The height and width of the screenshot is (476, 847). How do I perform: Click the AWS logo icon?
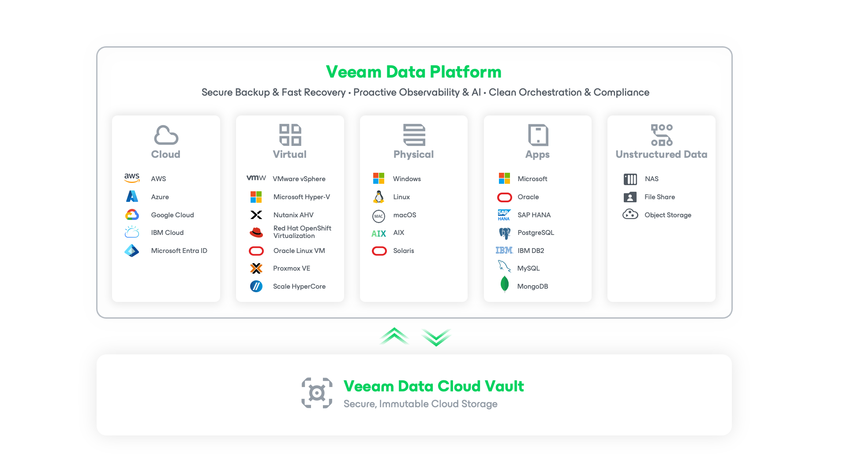(132, 178)
